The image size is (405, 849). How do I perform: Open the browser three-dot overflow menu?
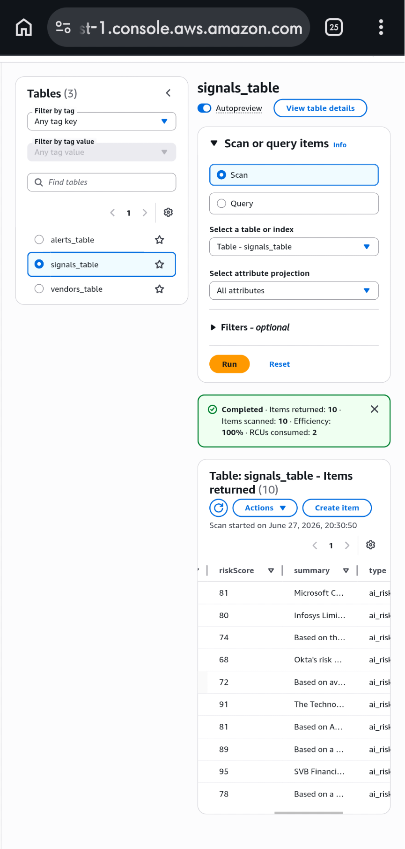(381, 27)
